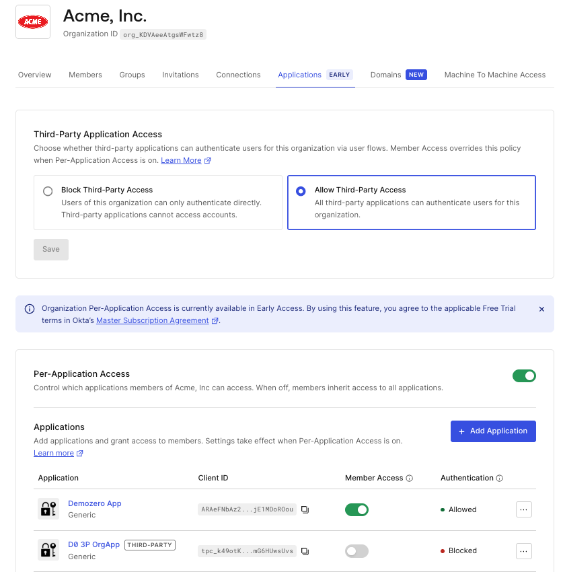Click the Authentication column info icon
Image resolution: width=563 pixels, height=572 pixels.
tap(500, 478)
